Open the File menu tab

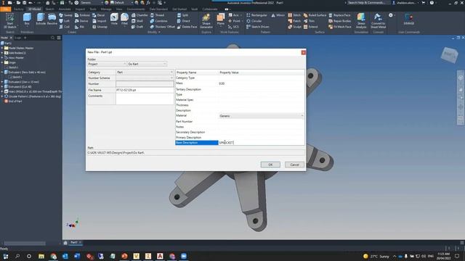pos(5,9)
